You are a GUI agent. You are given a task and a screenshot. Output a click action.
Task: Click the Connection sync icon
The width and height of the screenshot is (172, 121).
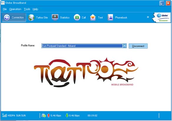tap(7, 18)
